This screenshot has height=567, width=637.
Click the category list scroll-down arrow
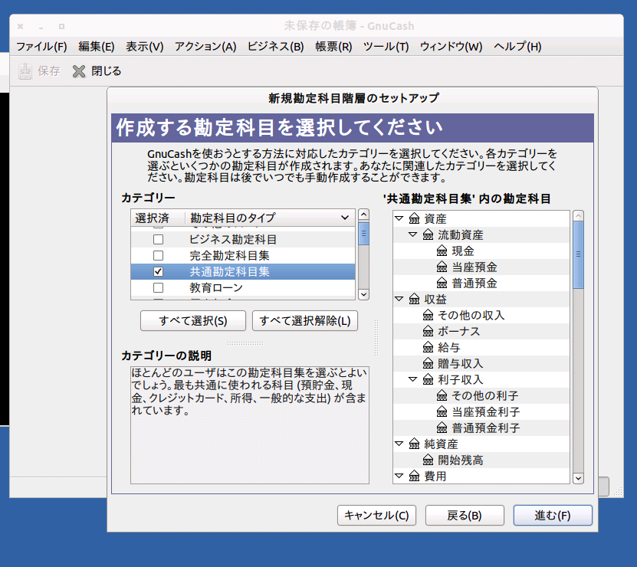(363, 294)
